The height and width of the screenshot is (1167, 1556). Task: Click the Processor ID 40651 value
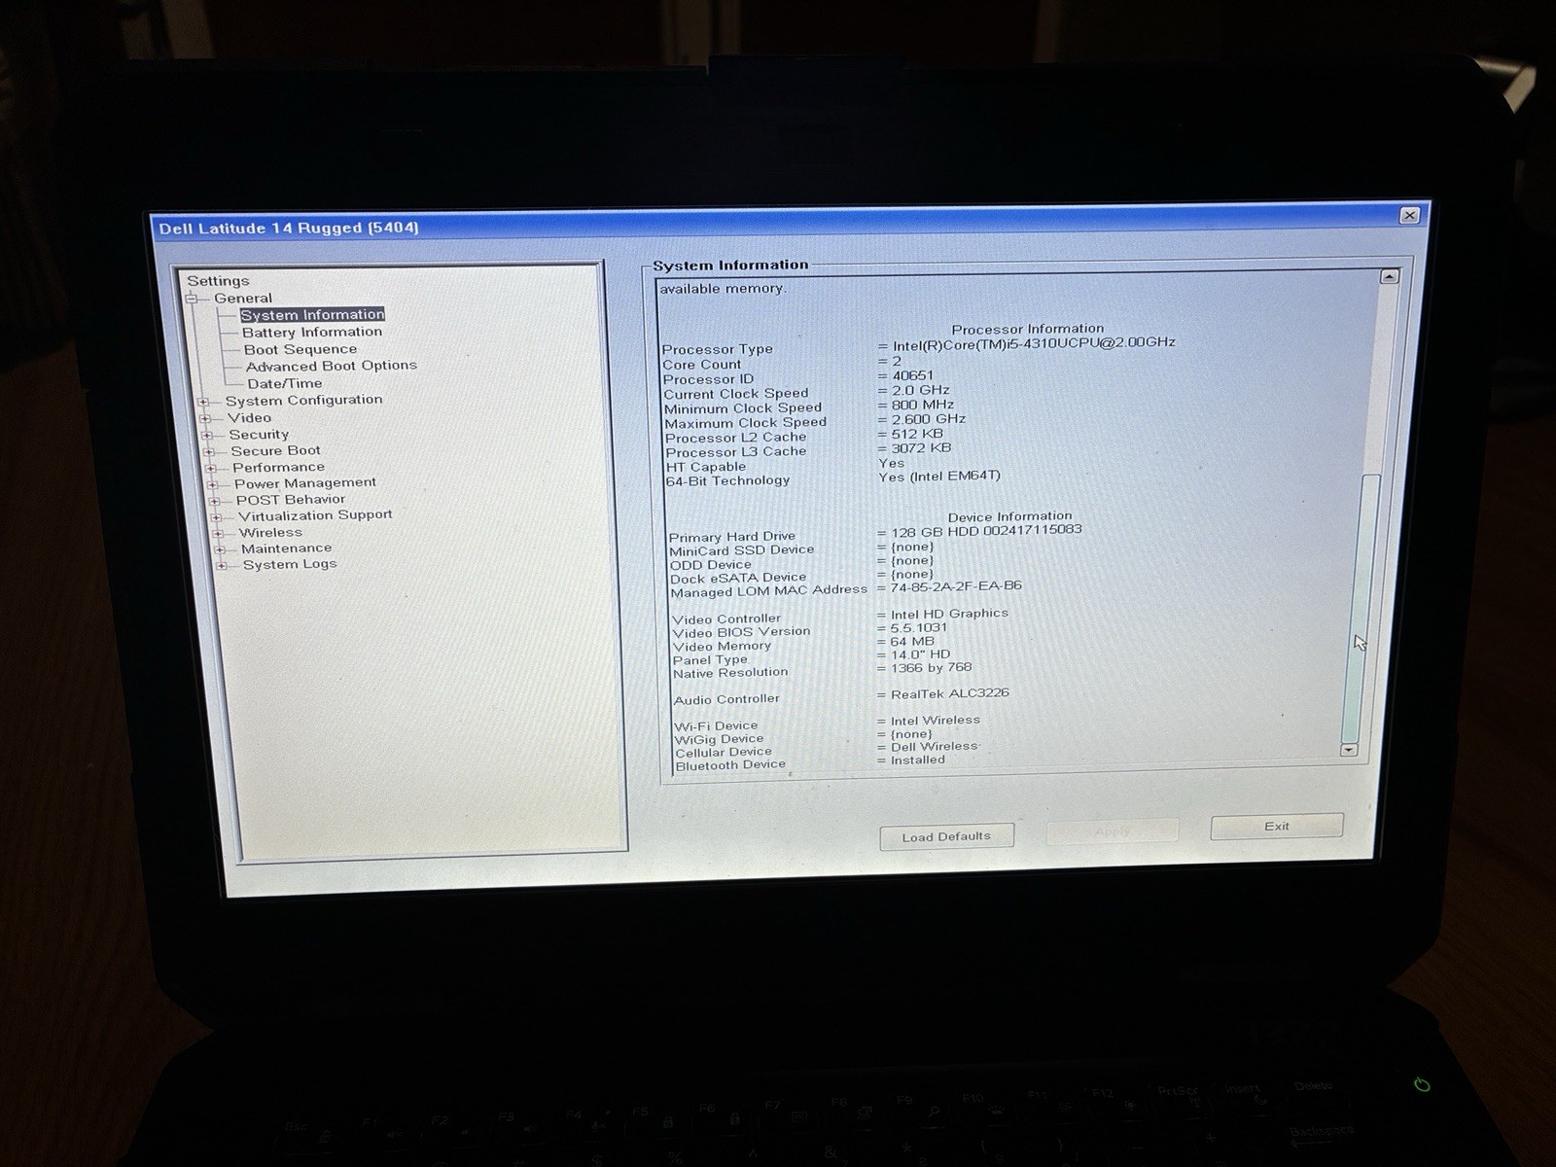[x=913, y=375]
